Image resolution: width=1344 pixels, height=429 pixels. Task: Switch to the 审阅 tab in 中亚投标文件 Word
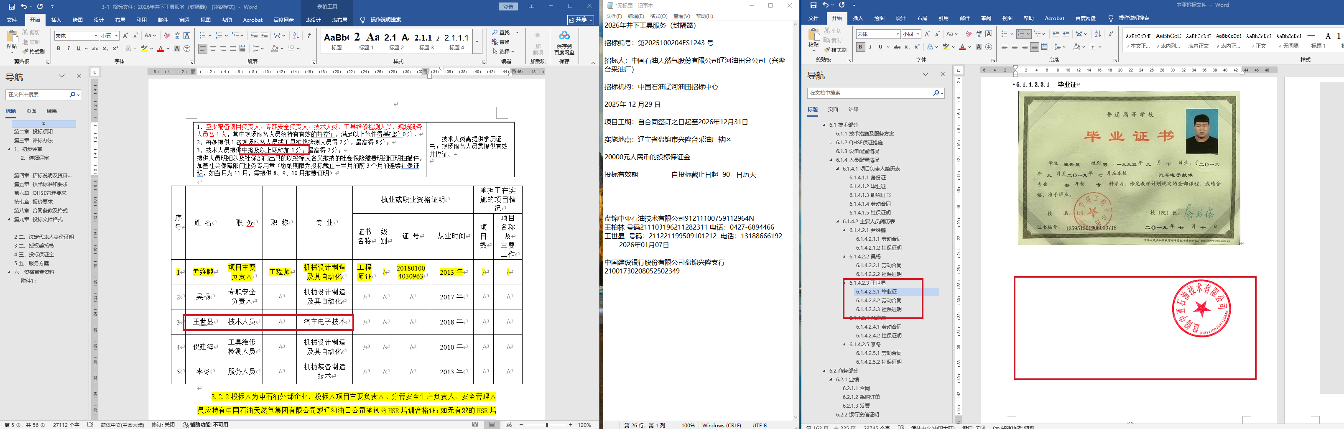click(986, 18)
